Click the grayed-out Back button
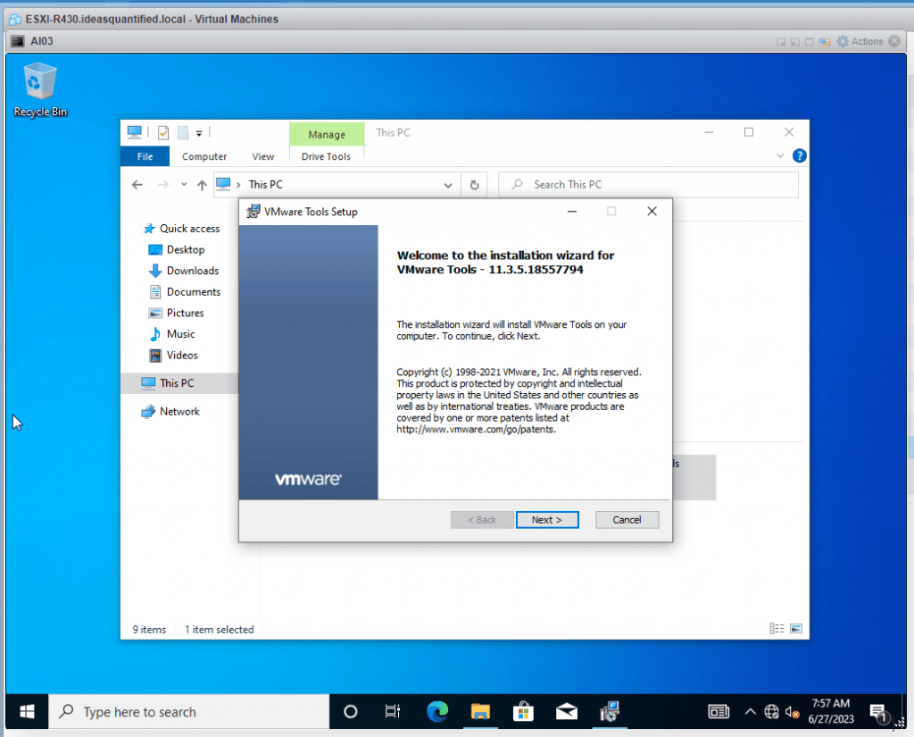Screen dimensions: 914x737 point(482,519)
